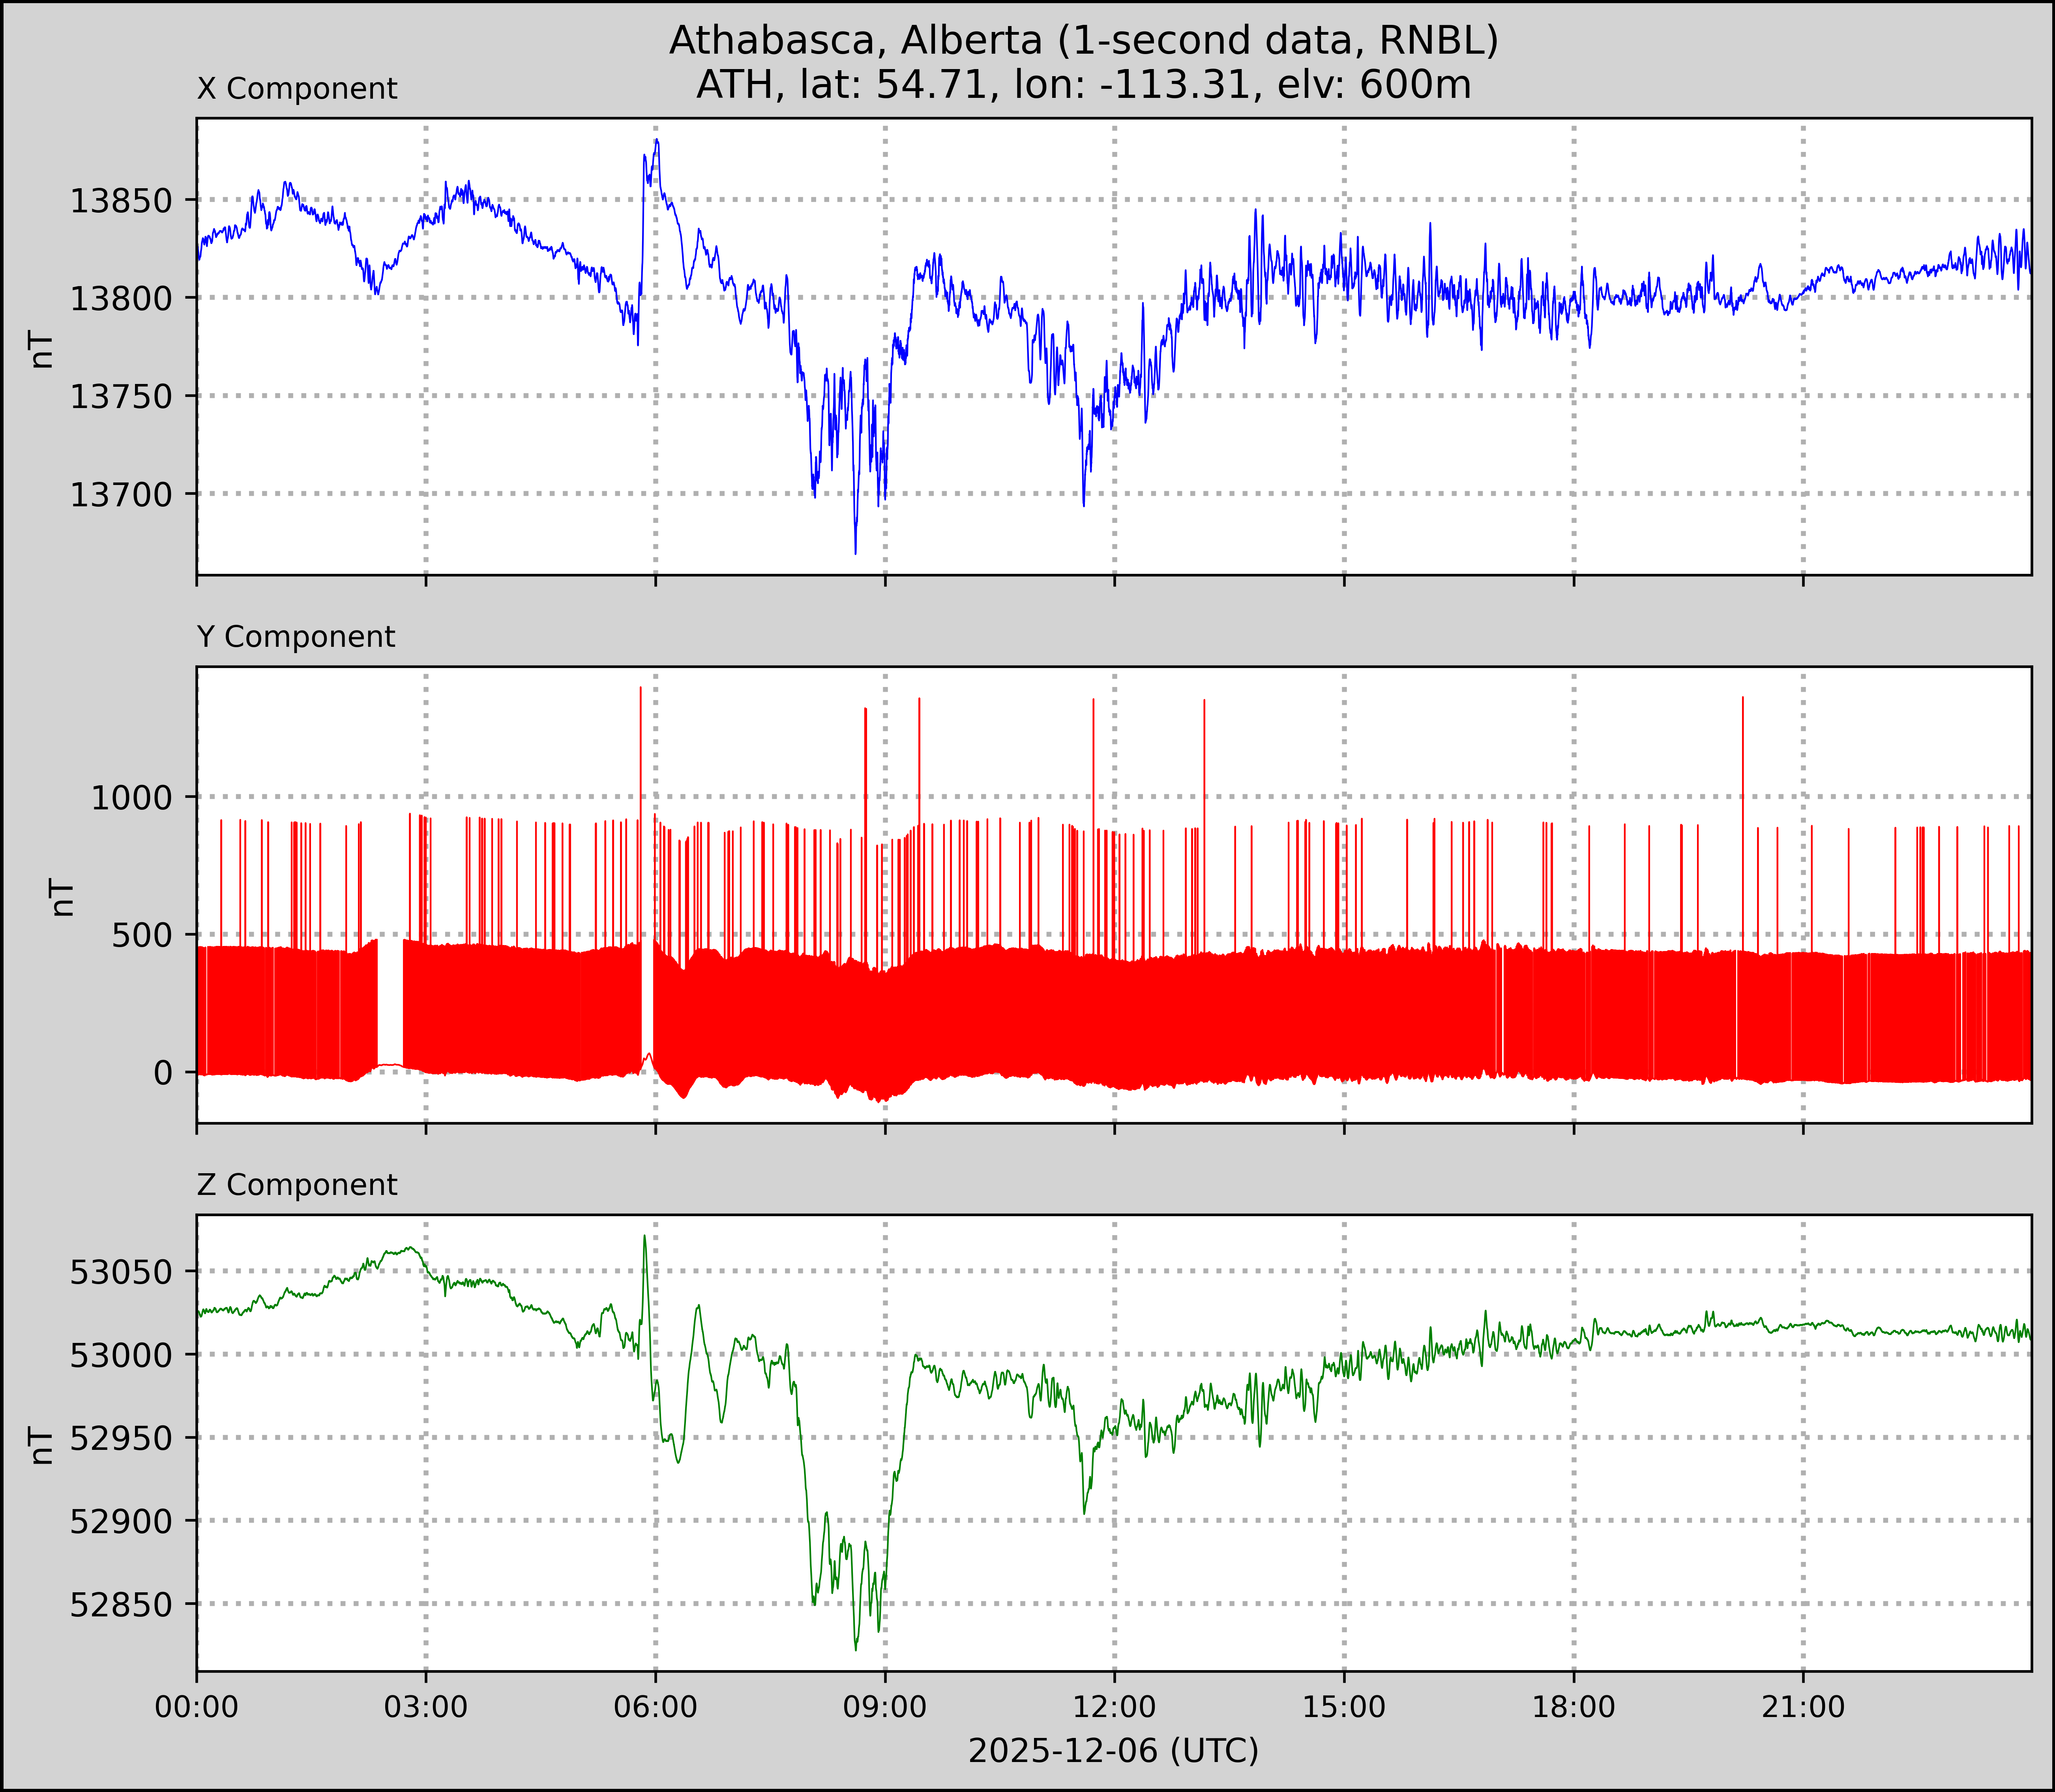The width and height of the screenshot is (2055, 1792).
Task: Click the 09:00 time axis label
Action: (x=885, y=1707)
